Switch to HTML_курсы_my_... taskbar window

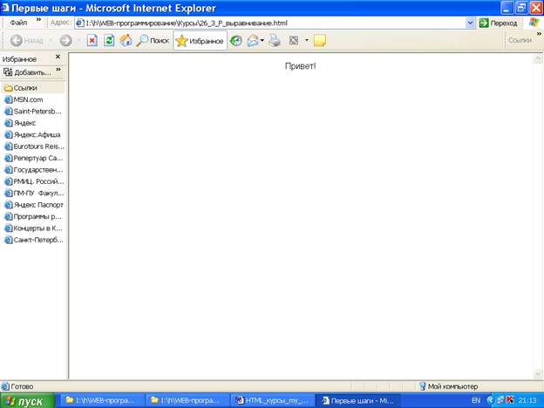(x=272, y=401)
